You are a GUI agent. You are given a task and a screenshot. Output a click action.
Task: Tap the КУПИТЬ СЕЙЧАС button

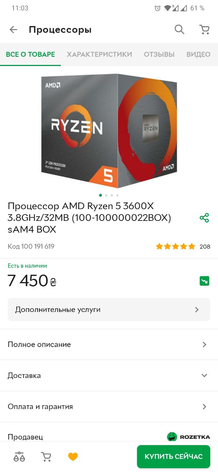pyautogui.click(x=173, y=457)
